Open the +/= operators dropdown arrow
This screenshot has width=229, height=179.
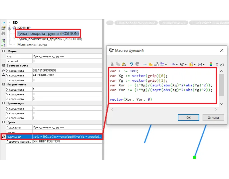[x=177, y=64]
